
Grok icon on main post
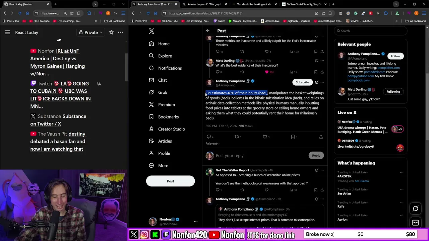pyautogui.click(x=316, y=82)
